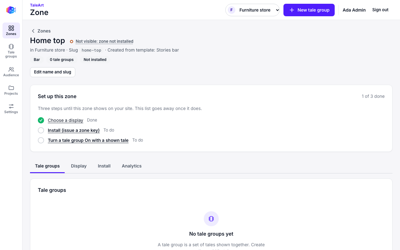Click the Home top zone heading
The width and height of the screenshot is (400, 250).
[47, 41]
